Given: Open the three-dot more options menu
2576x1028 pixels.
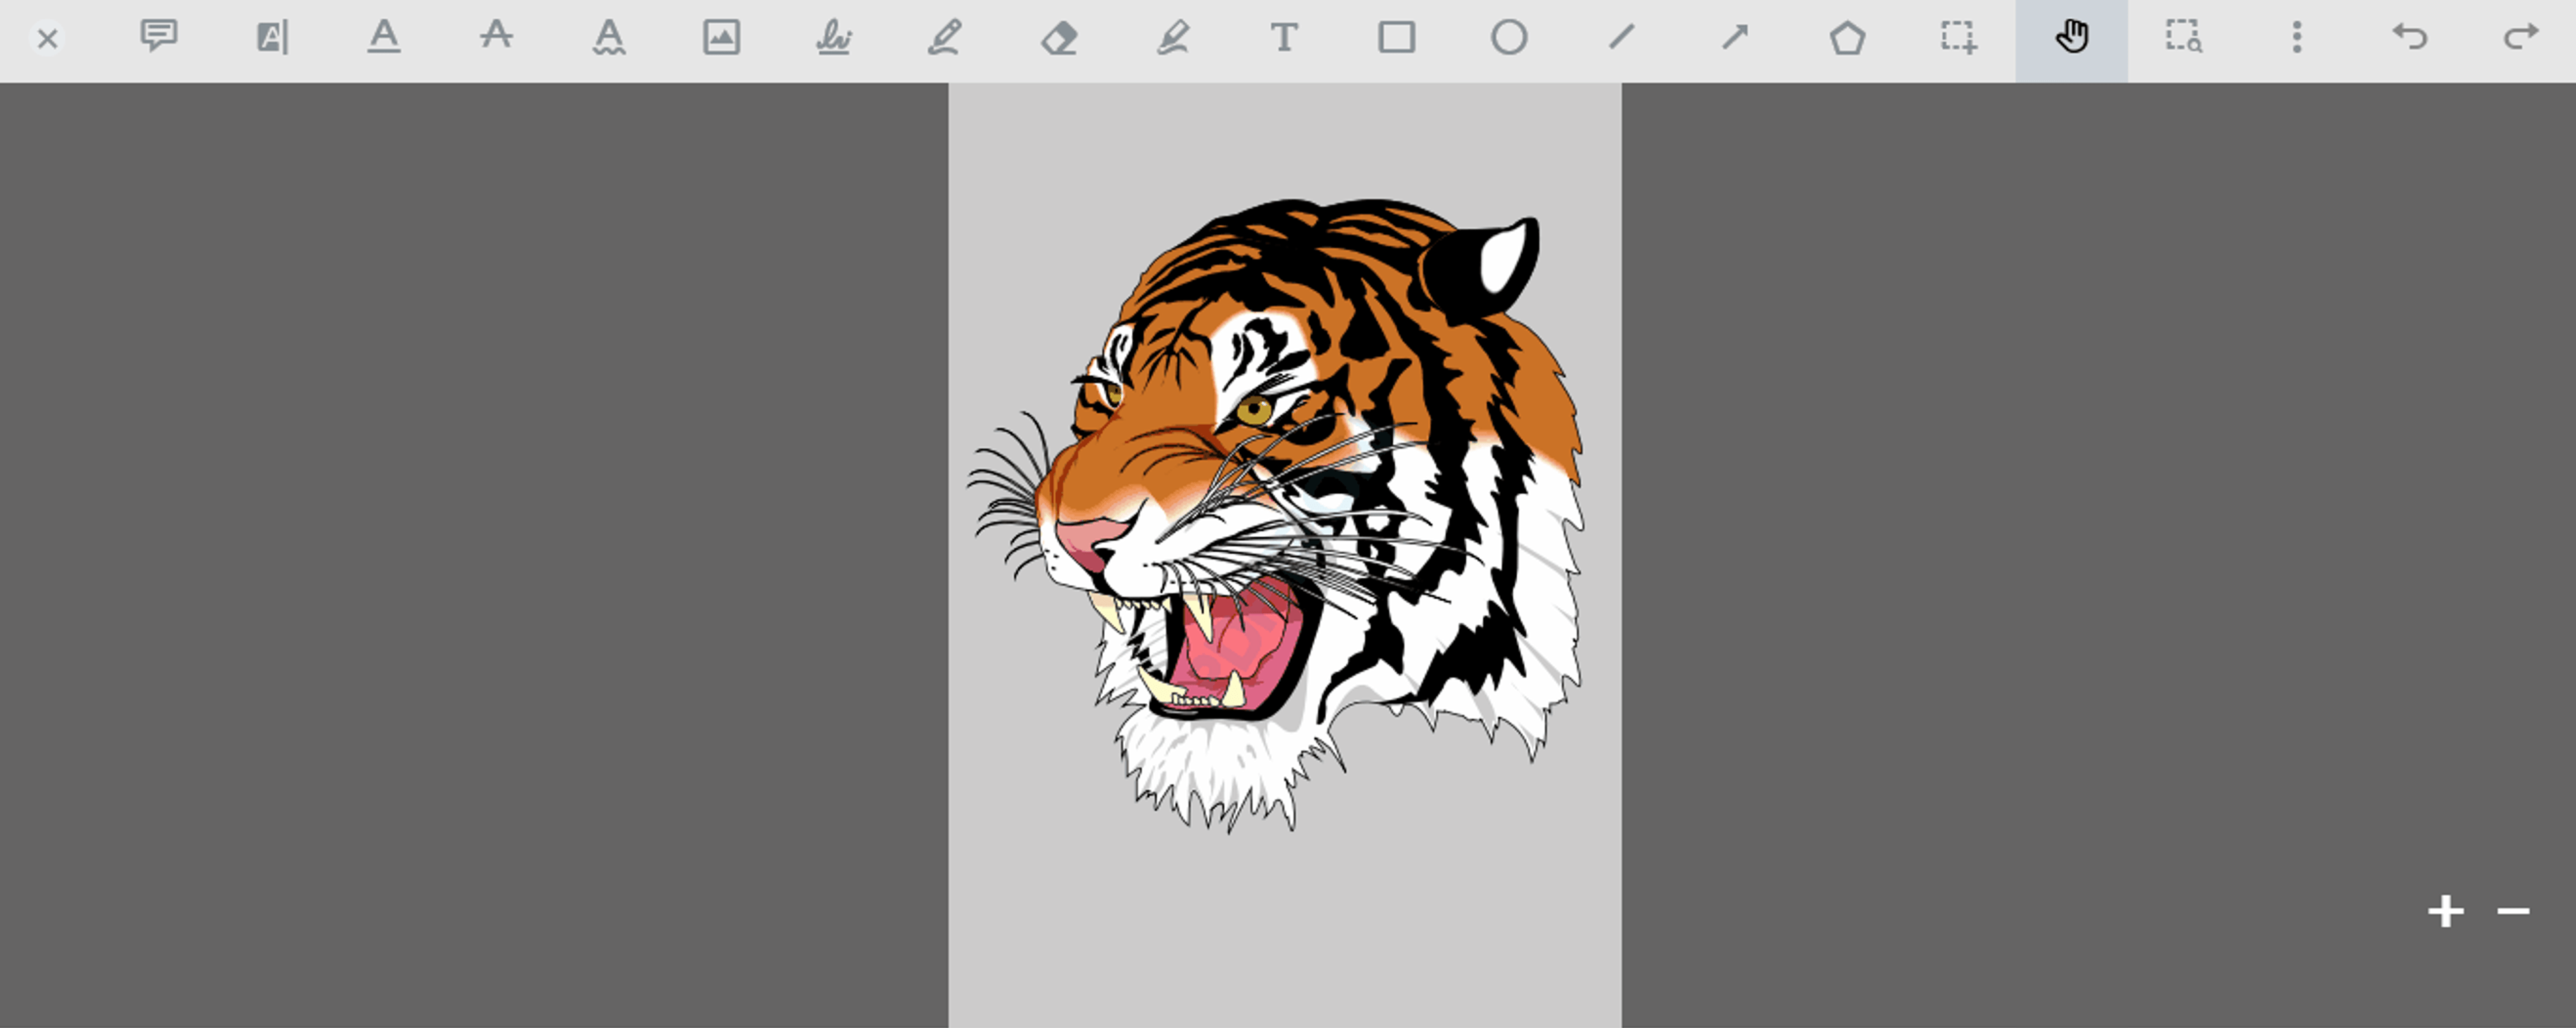Looking at the screenshot, I should 2297,37.
